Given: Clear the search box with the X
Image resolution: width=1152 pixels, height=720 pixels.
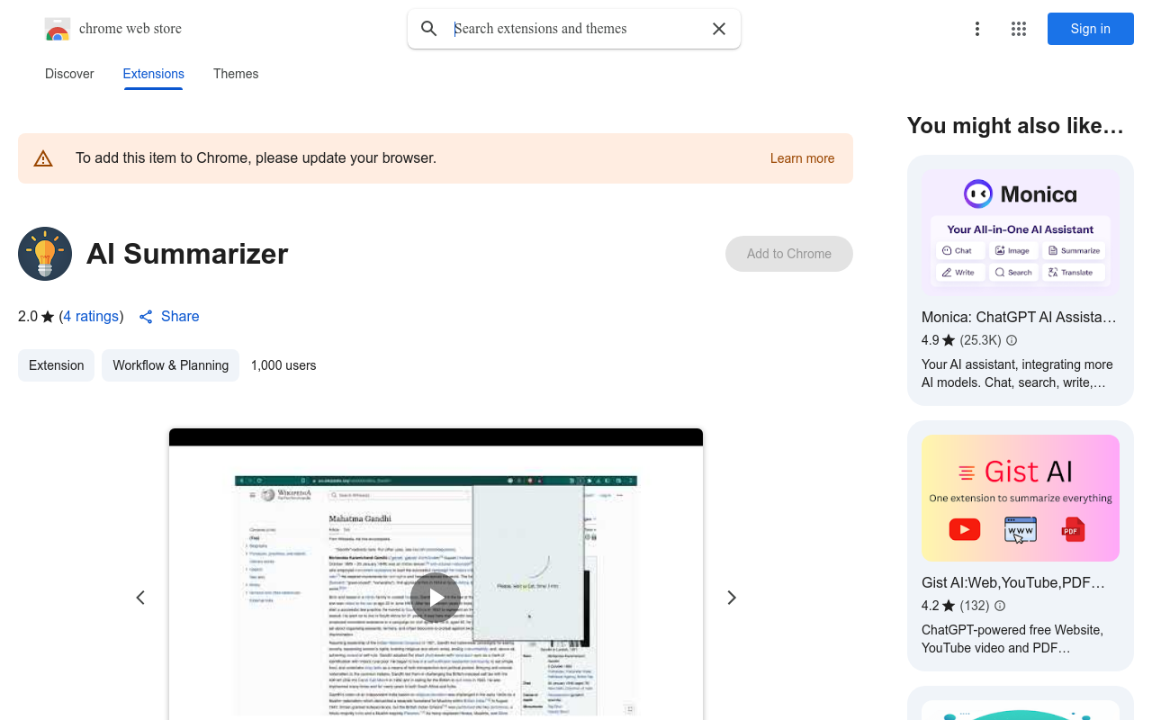Looking at the screenshot, I should tap(719, 29).
